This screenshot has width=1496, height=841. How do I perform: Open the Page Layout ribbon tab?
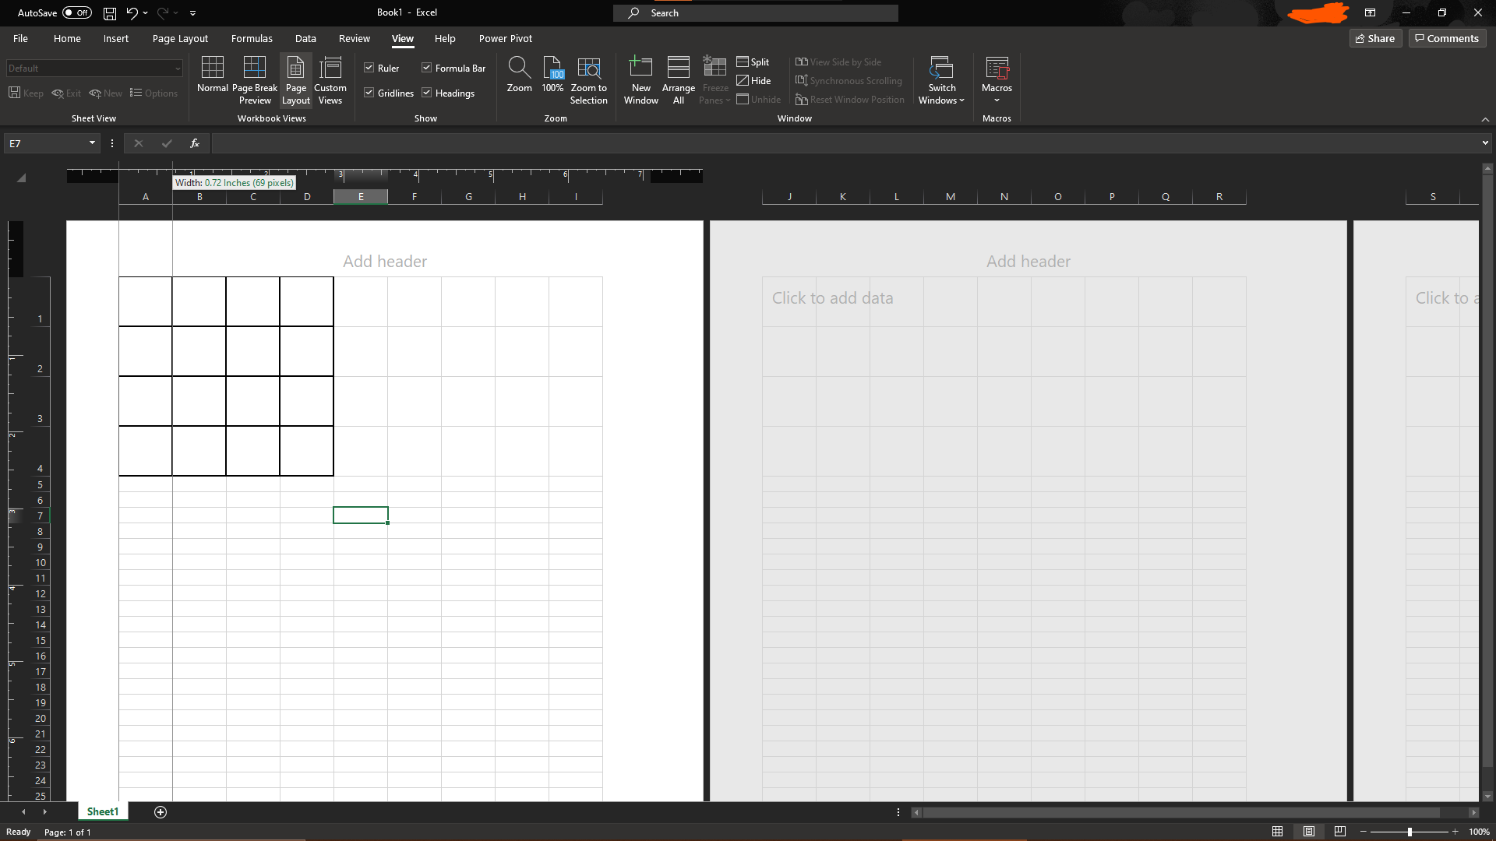[x=180, y=38]
